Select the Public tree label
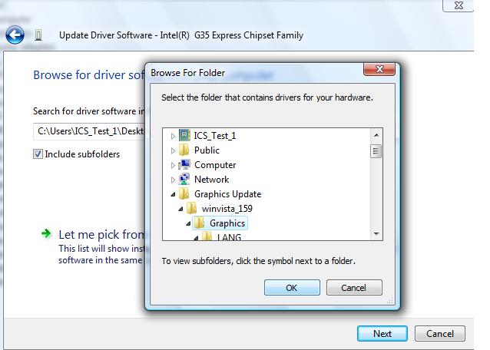Viewport: 490px width, 350px height. pos(207,150)
